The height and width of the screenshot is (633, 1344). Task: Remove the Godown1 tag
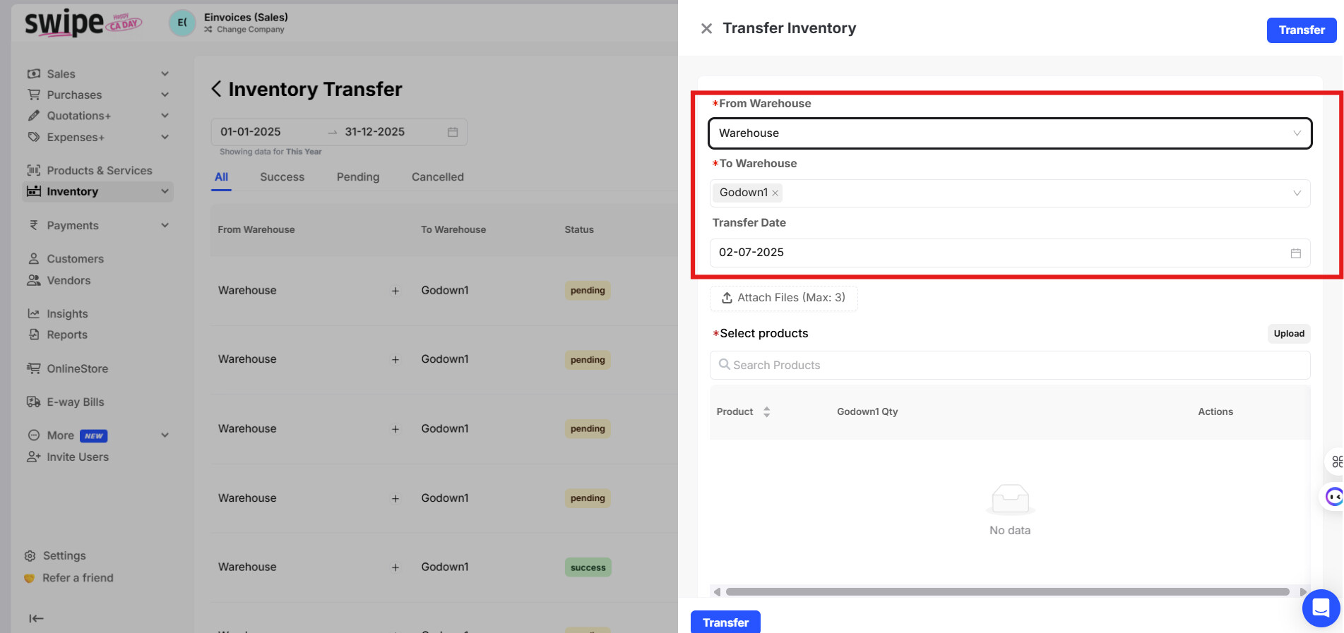click(775, 193)
